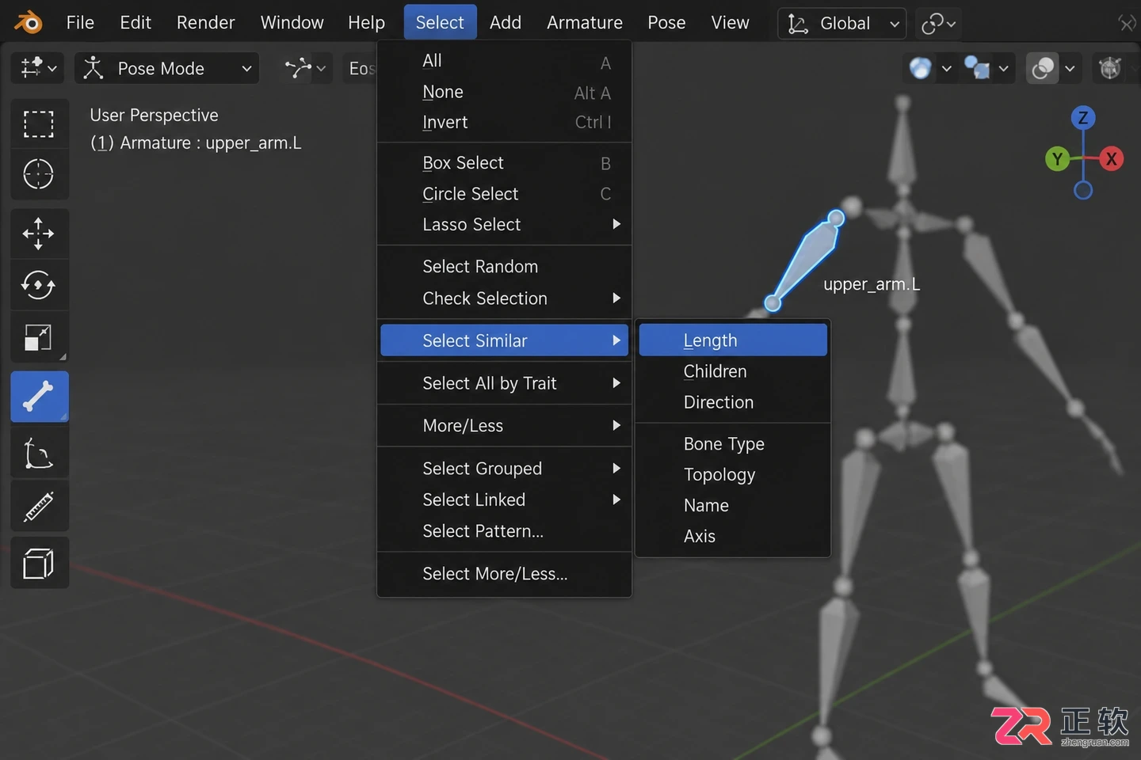
Task: Select the Add Cube tool icon
Action: (39, 564)
